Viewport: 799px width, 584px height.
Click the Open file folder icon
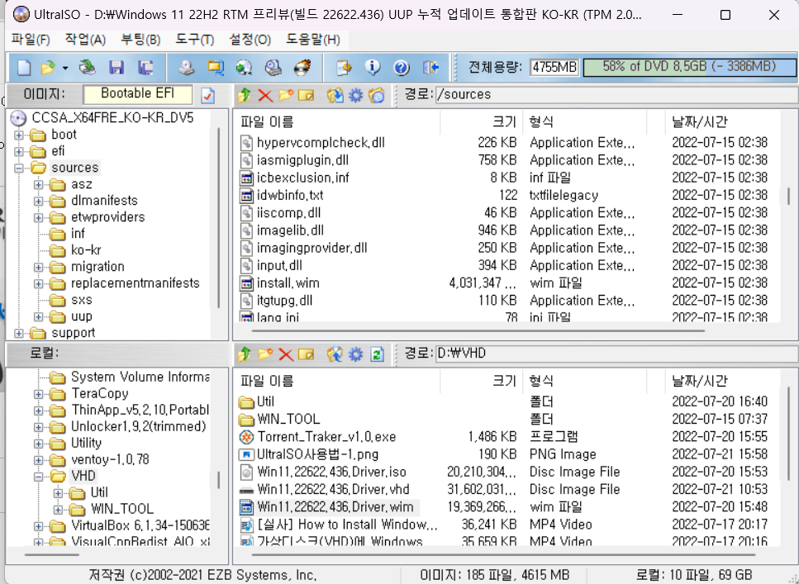coord(47,67)
